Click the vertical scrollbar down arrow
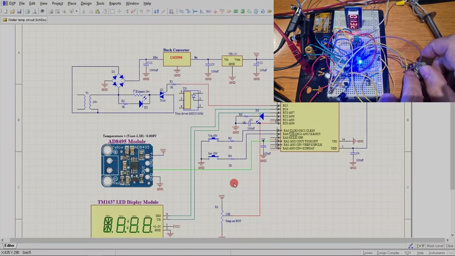Viewport: 455px width, 256px height. [x=453, y=235]
